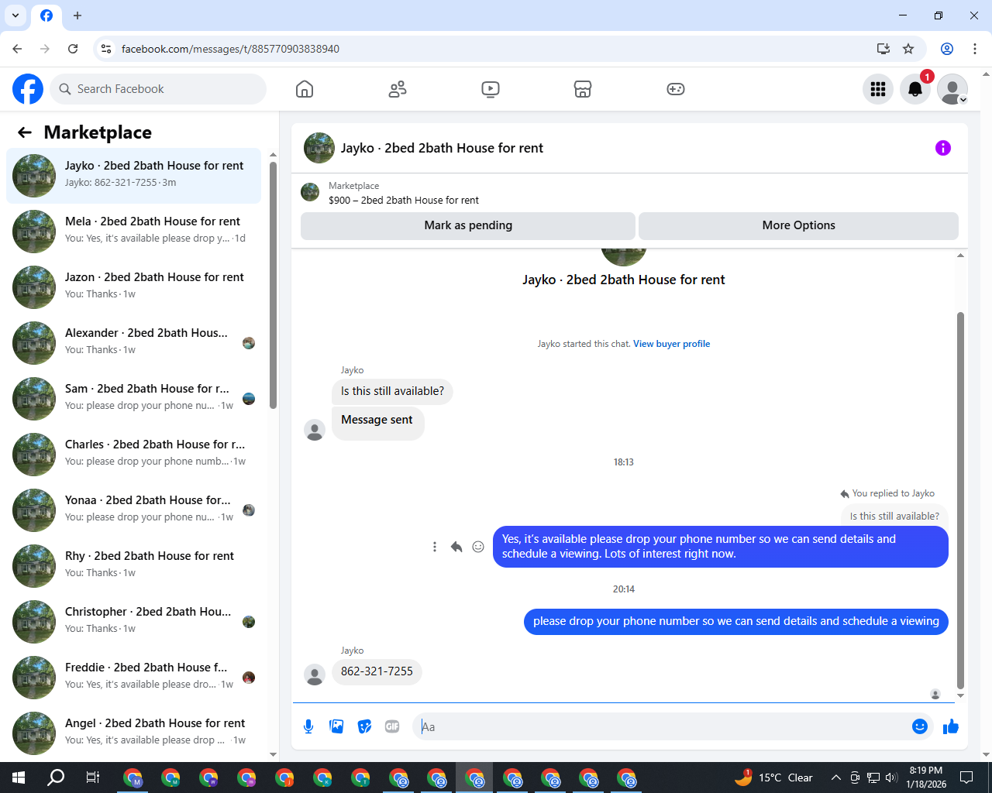
Task: Open the Friends icon in top navigation
Action: pyautogui.click(x=398, y=89)
